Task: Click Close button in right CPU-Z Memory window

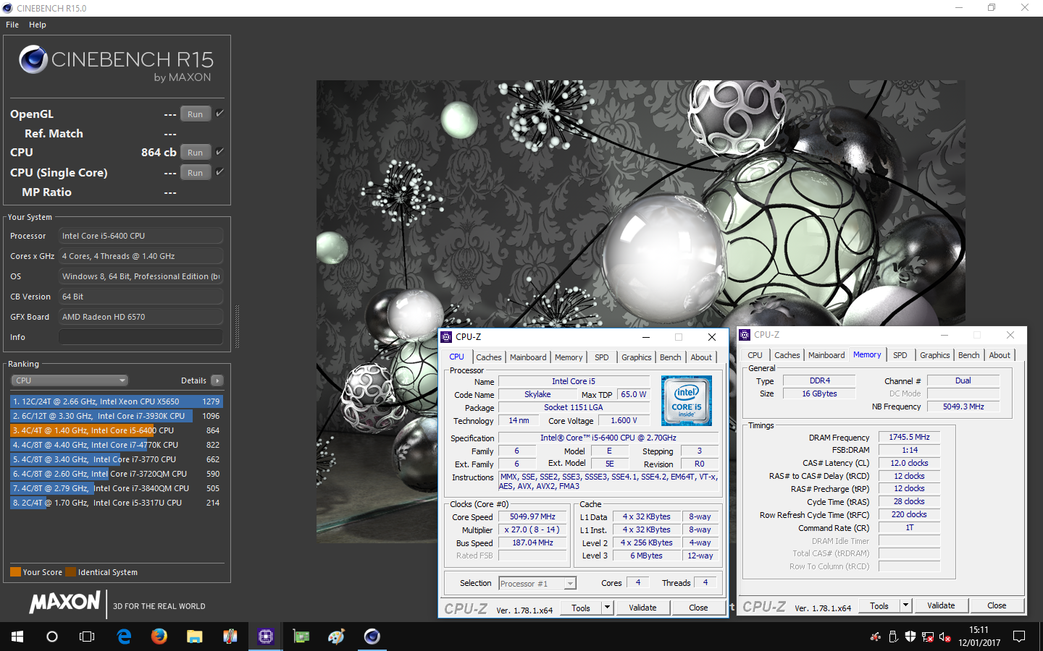Action: [x=997, y=605]
